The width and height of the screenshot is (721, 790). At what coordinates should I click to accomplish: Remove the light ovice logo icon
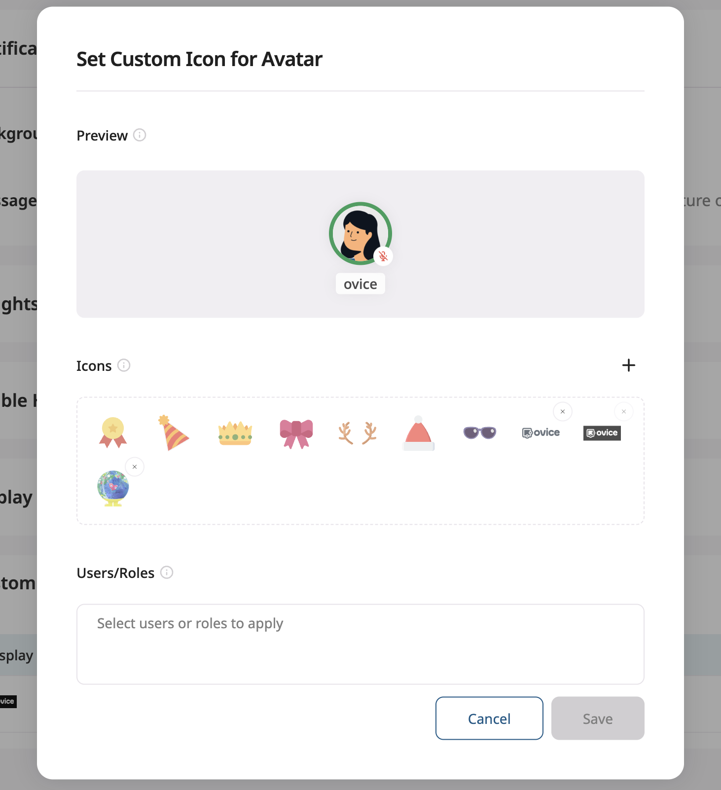[563, 411]
